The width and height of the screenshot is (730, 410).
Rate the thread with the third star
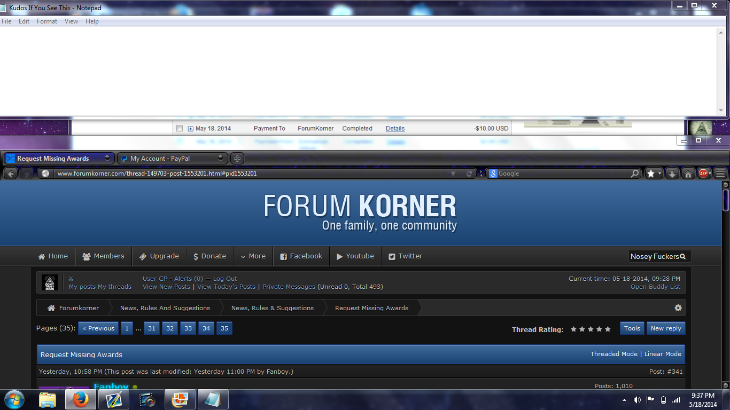591,329
